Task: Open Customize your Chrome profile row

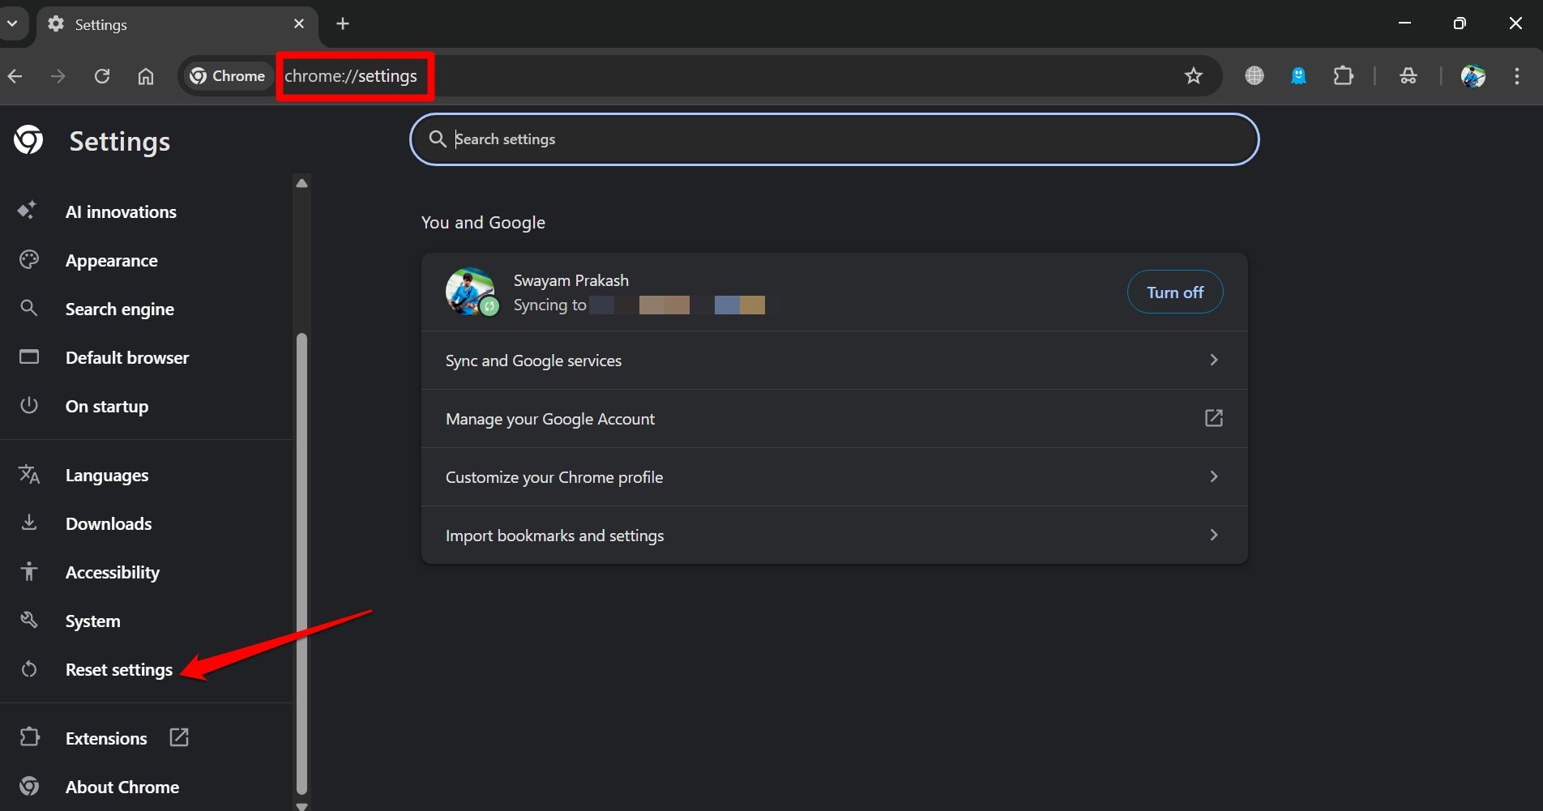Action: tap(835, 477)
